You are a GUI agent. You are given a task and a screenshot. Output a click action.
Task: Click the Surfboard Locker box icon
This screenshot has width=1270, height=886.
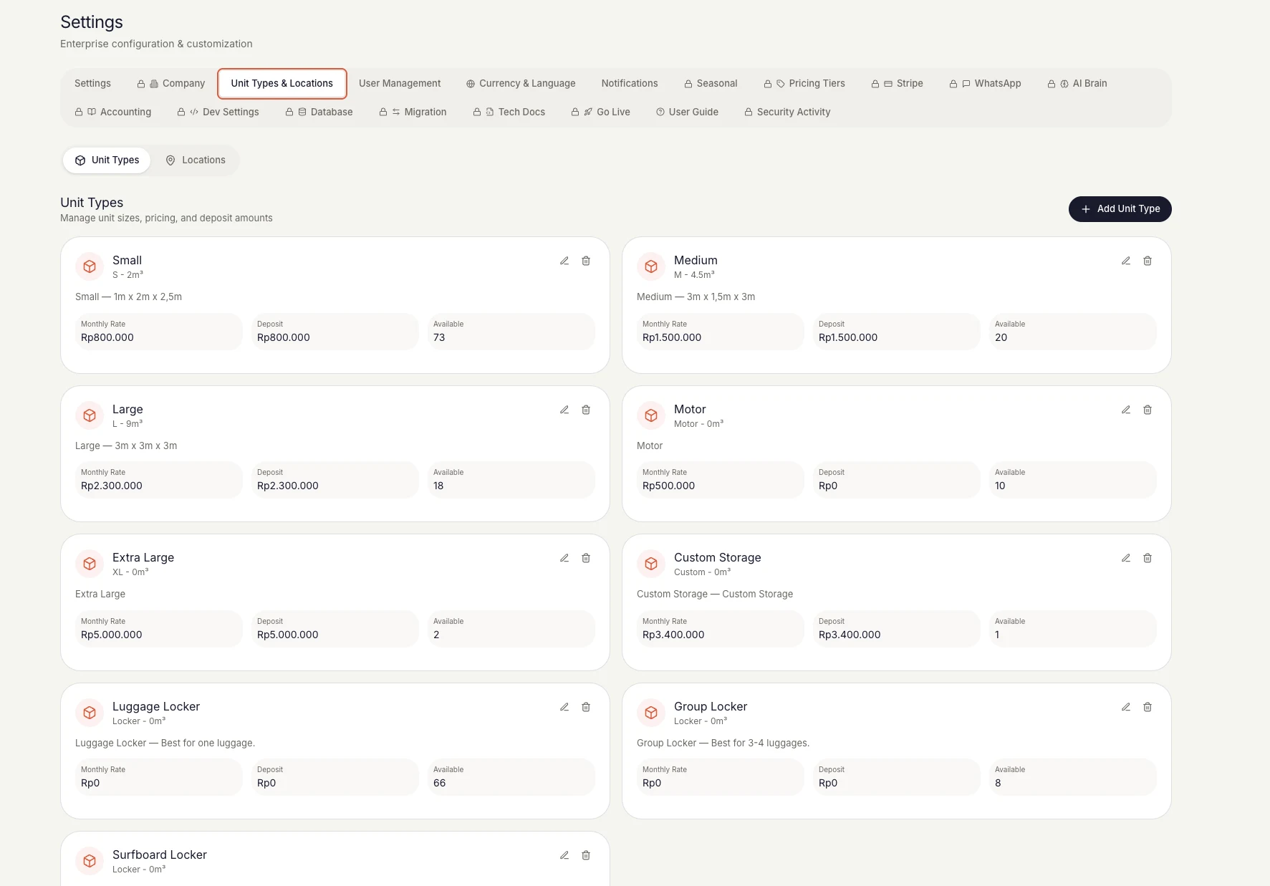point(90,861)
